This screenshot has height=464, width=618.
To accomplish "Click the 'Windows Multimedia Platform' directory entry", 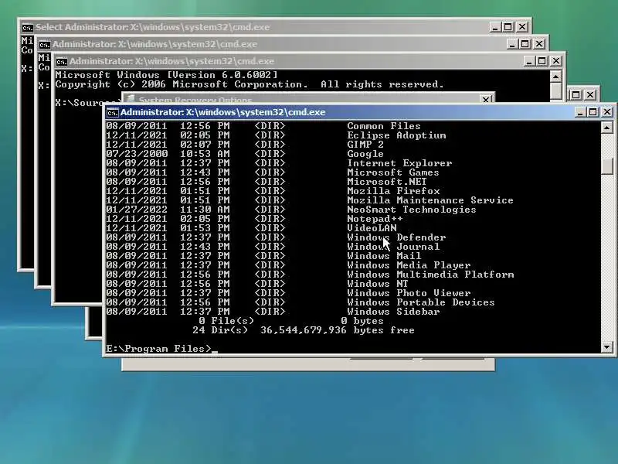I will coord(430,275).
